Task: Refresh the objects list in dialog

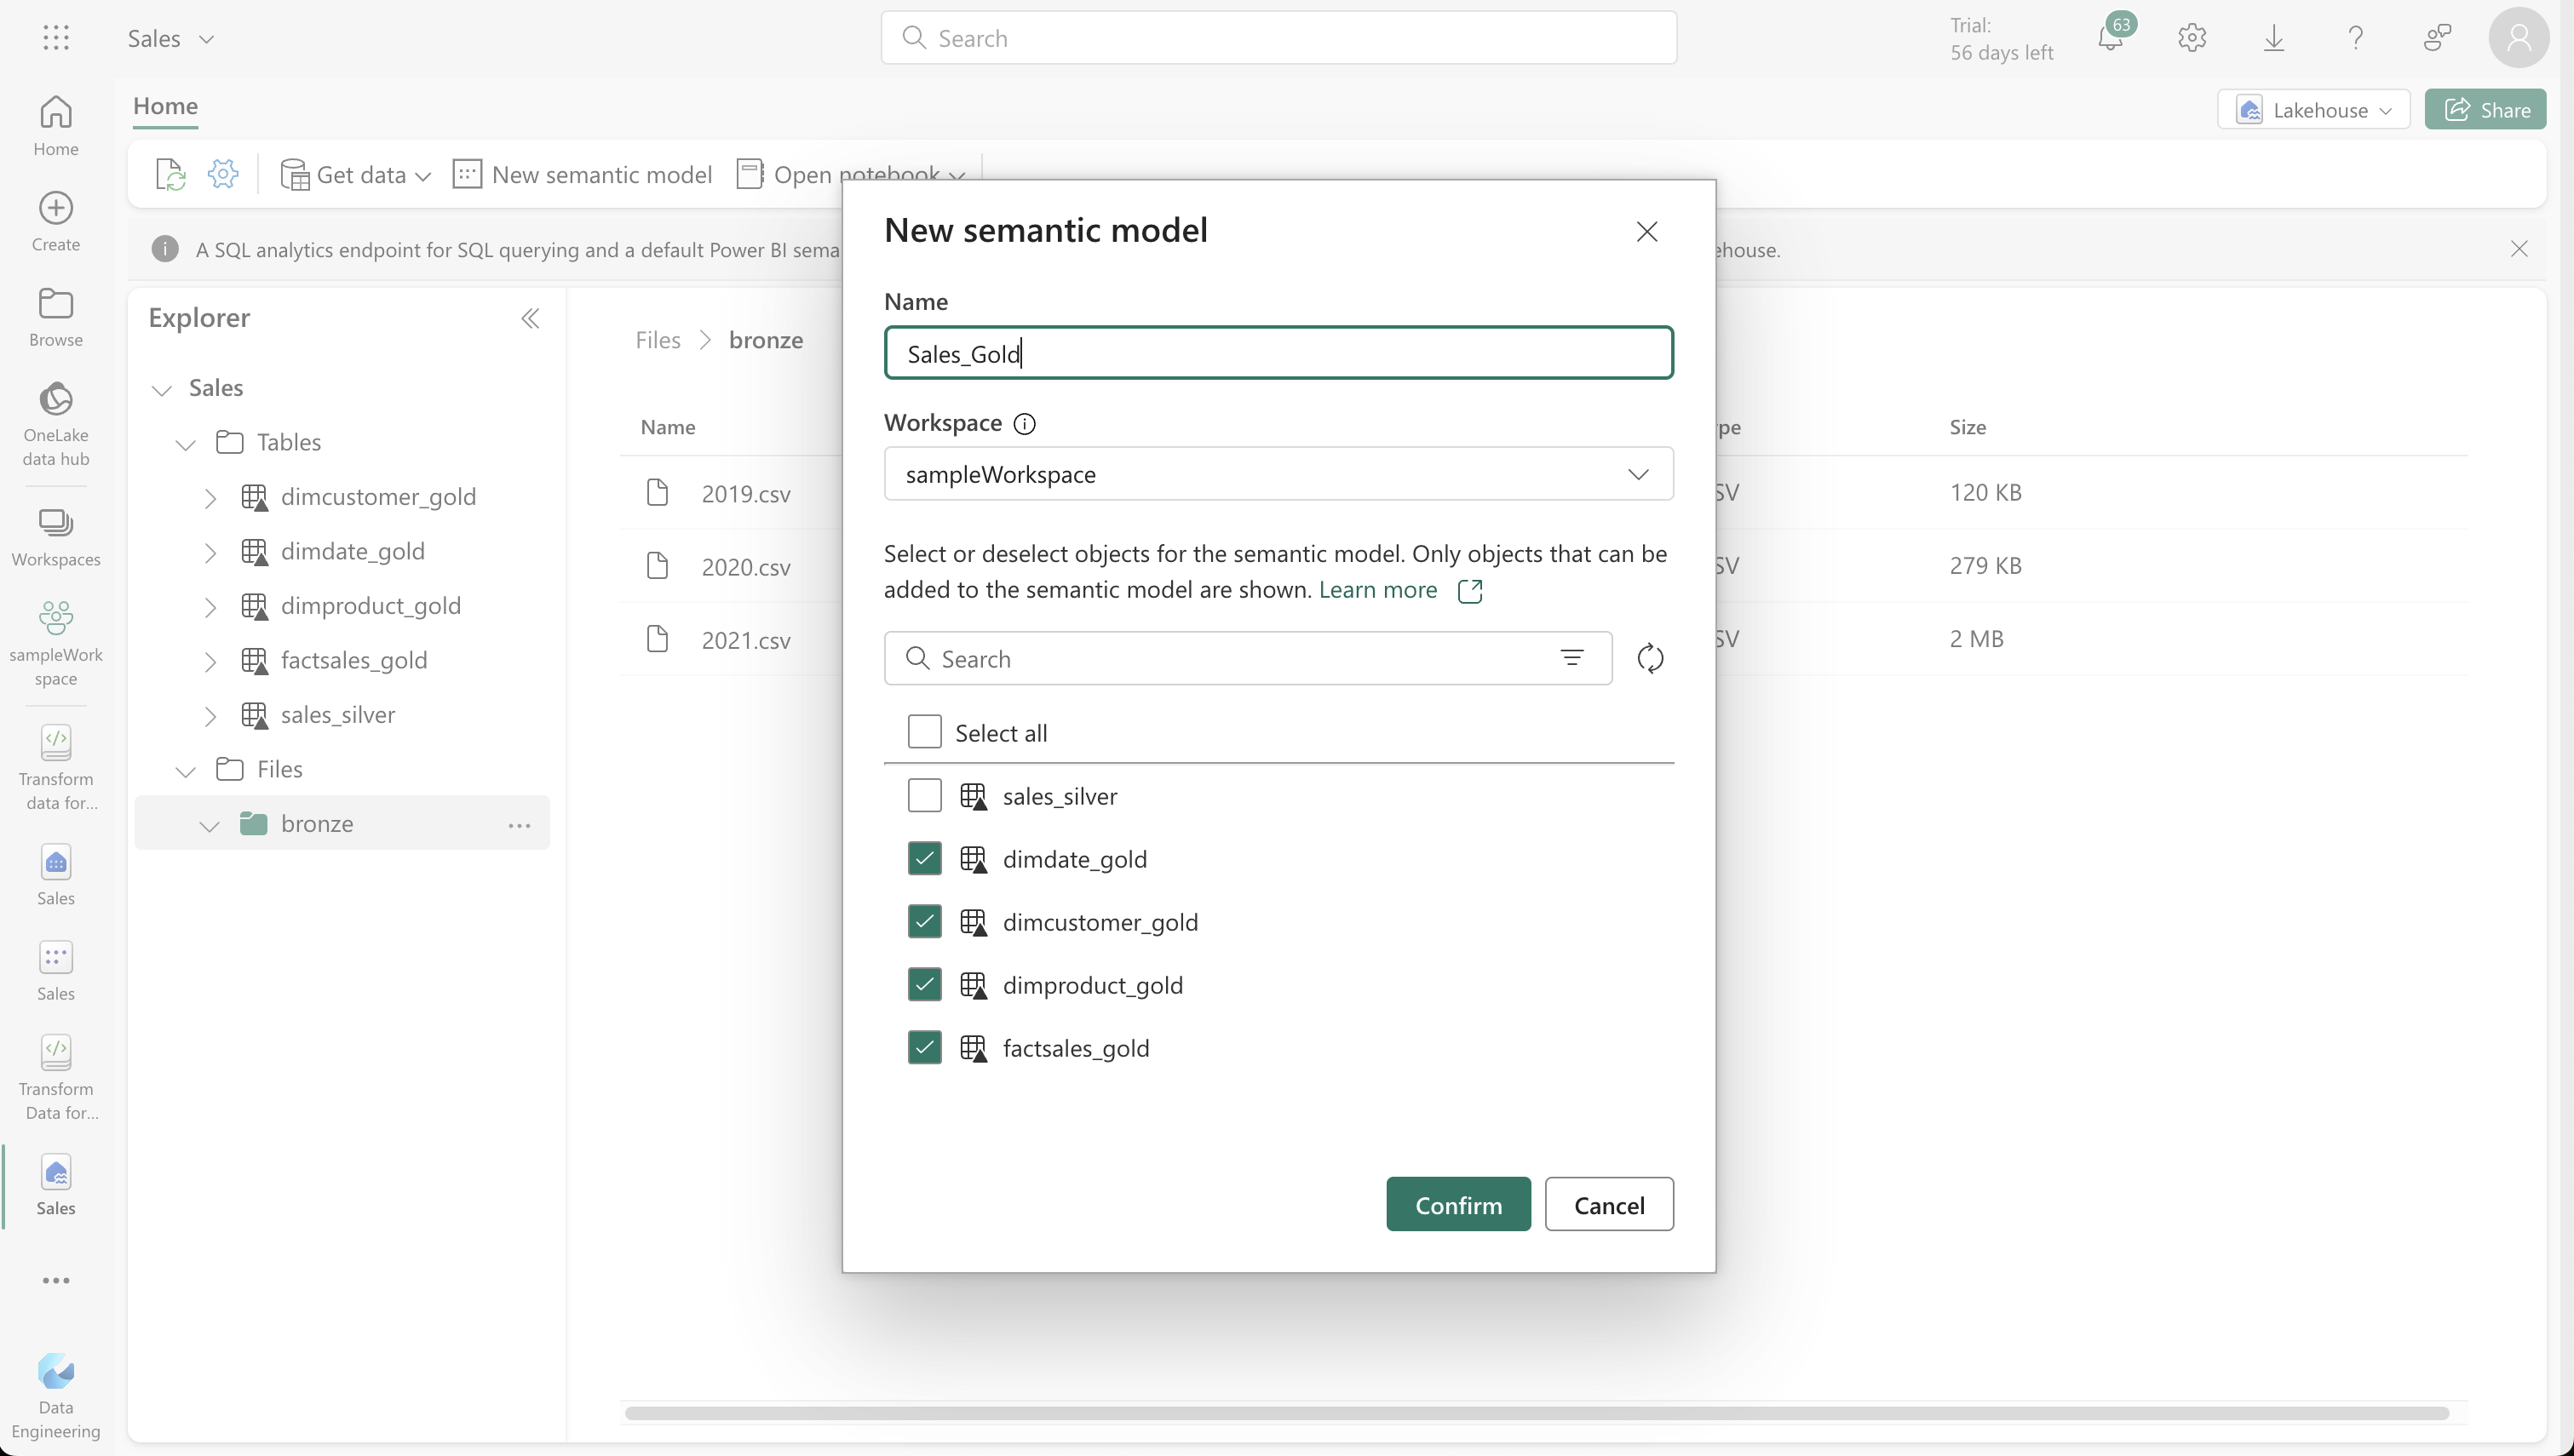Action: click(1650, 658)
